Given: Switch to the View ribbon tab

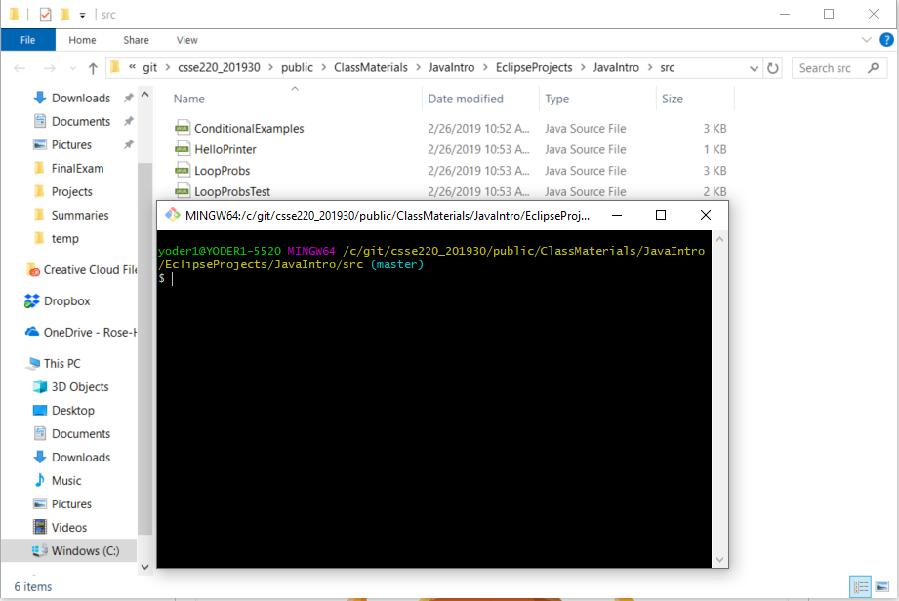Looking at the screenshot, I should tap(185, 40).
